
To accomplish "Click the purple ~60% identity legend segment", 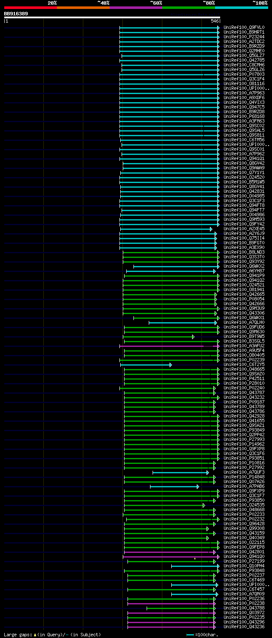I will coord(136,8).
